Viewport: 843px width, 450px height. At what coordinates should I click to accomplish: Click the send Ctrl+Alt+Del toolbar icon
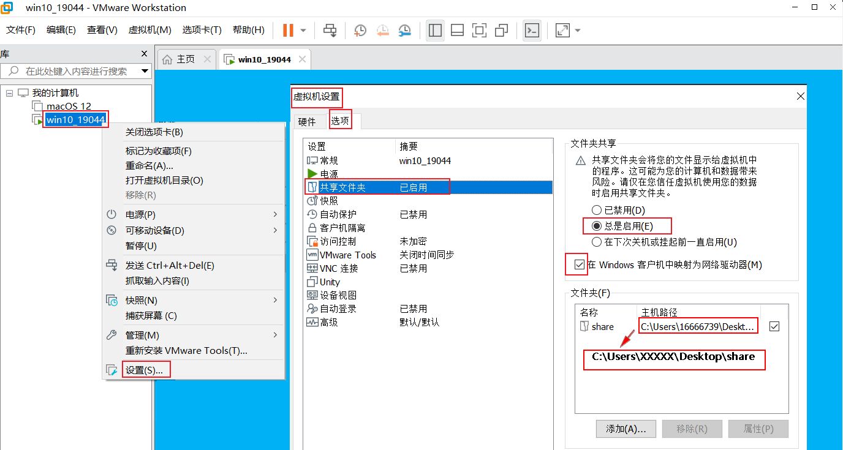[330, 30]
